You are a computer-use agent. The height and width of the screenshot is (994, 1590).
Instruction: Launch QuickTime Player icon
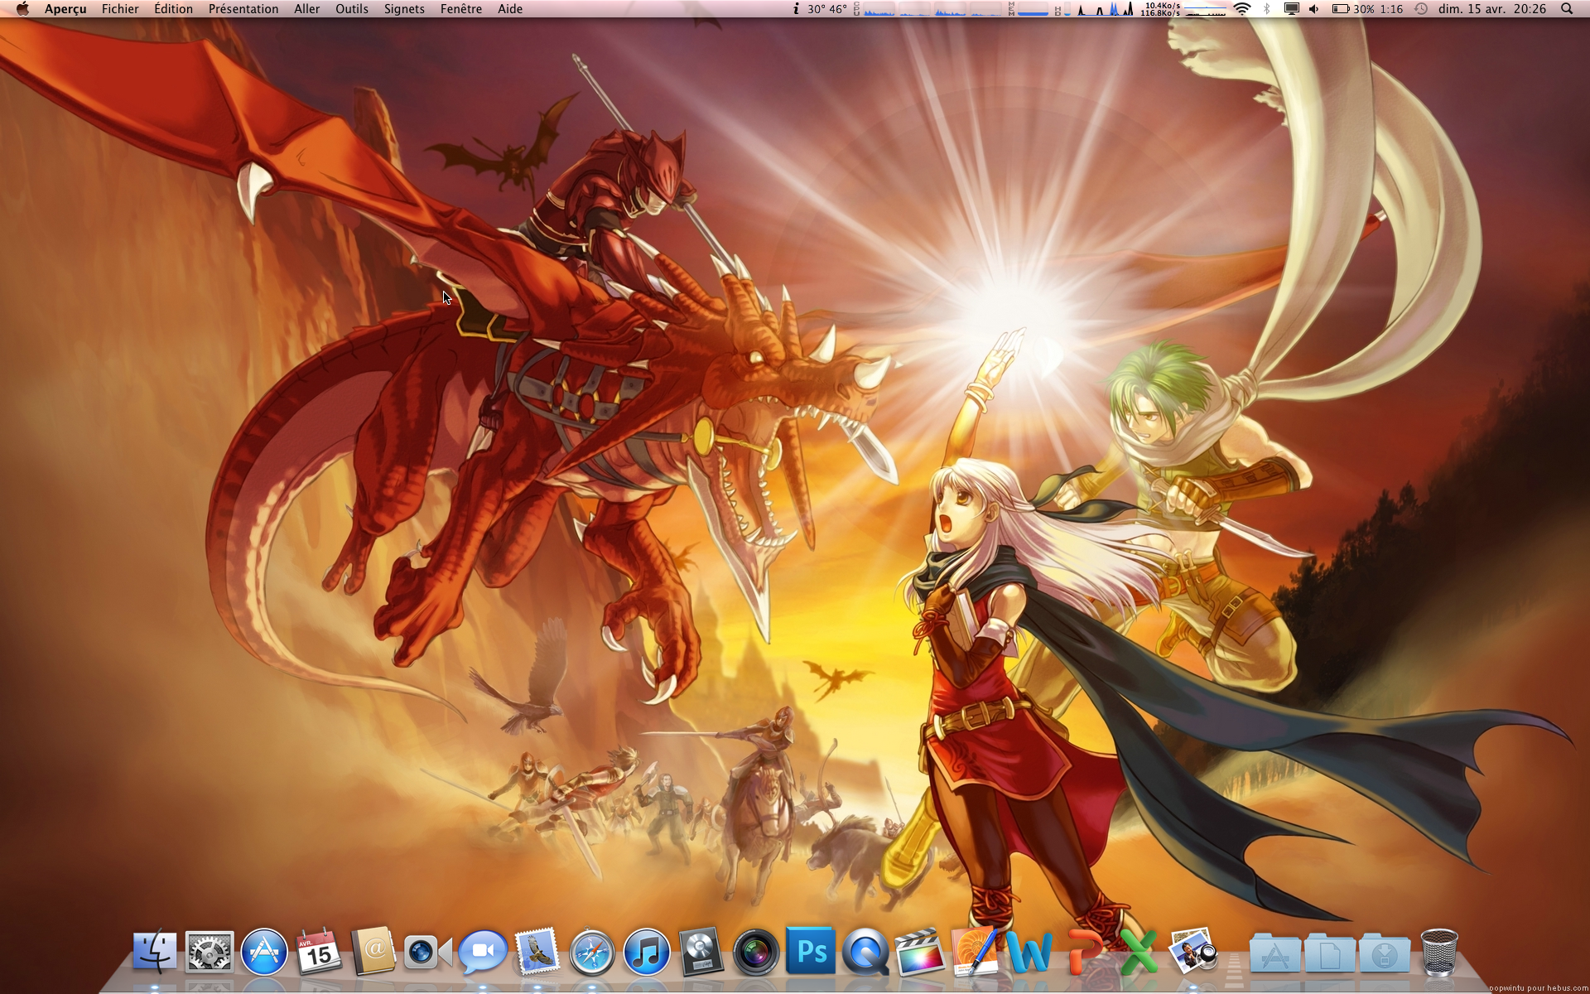[x=865, y=952]
